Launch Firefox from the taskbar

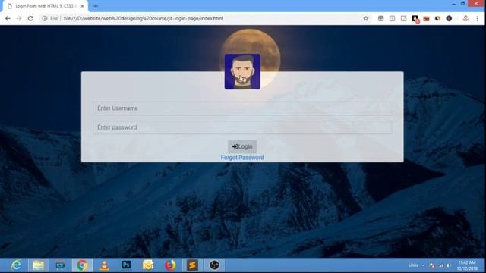(170, 265)
